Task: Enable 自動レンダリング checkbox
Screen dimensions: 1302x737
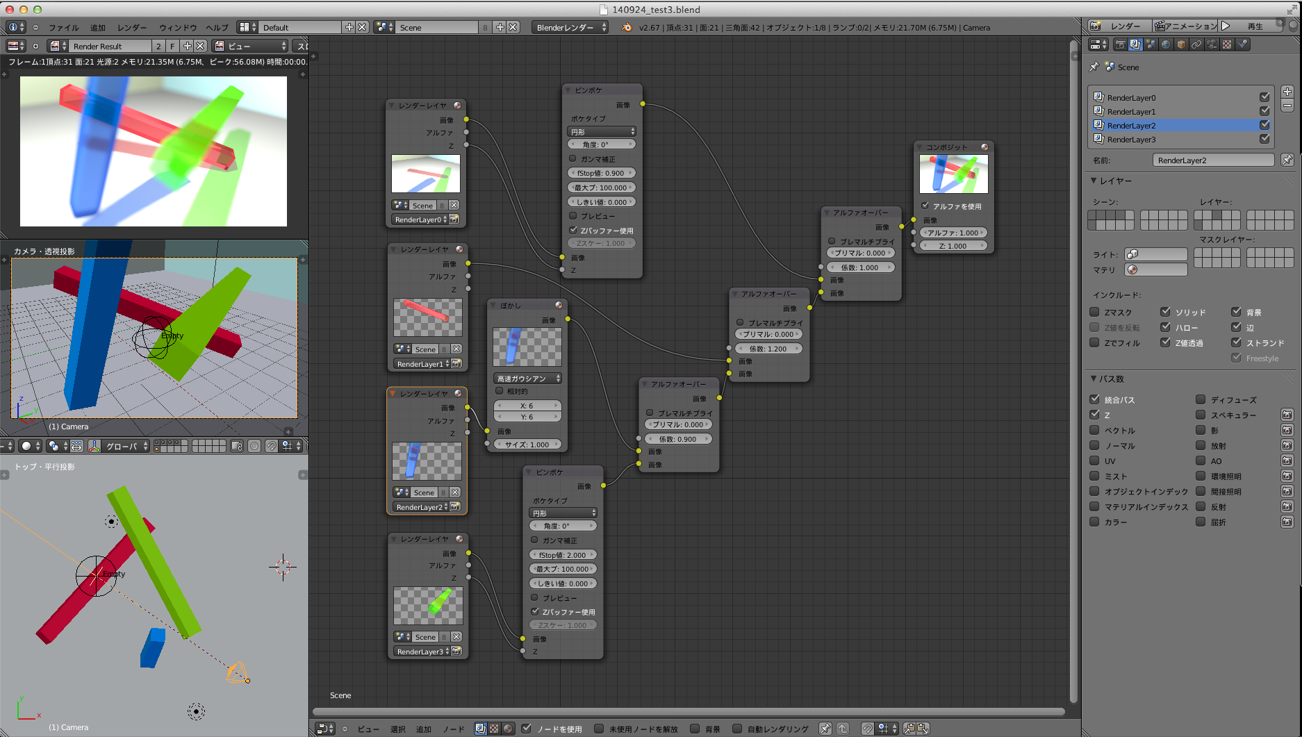Action: click(737, 729)
